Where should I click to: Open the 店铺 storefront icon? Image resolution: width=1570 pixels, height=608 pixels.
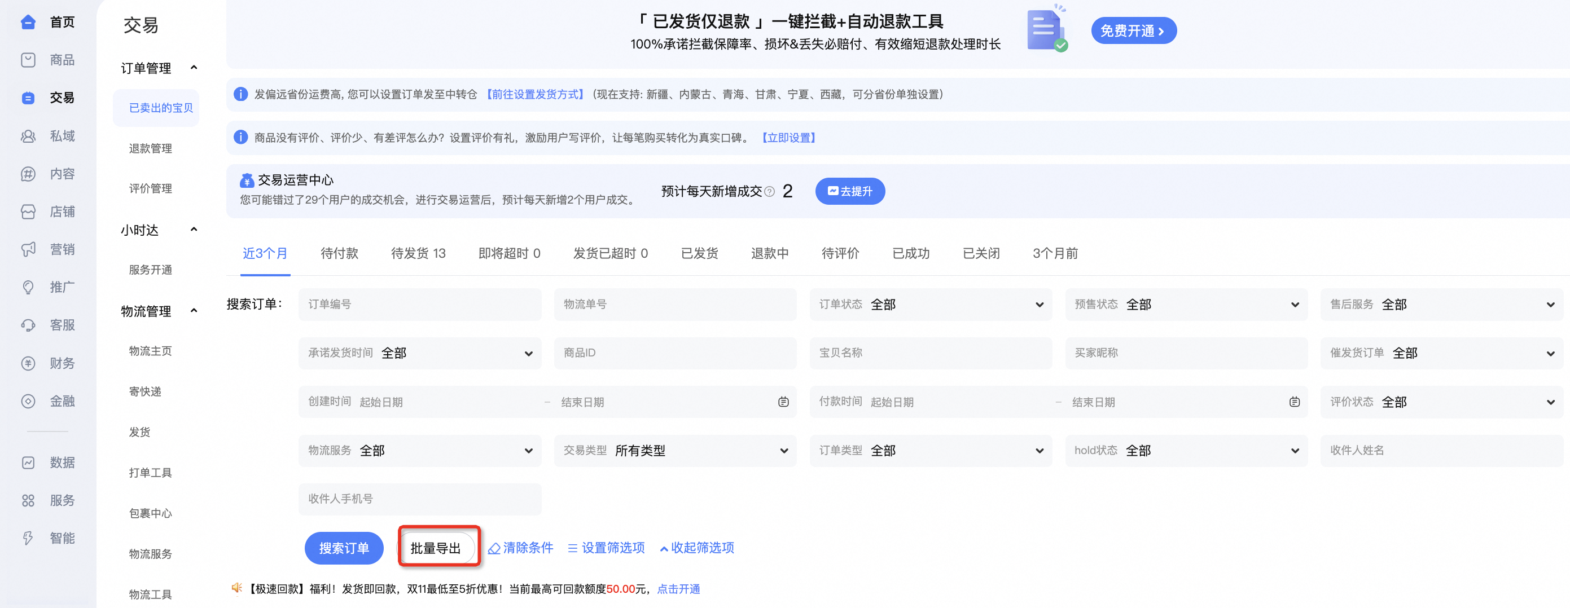[x=28, y=212]
